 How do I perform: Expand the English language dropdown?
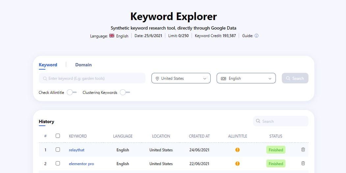coord(246,78)
